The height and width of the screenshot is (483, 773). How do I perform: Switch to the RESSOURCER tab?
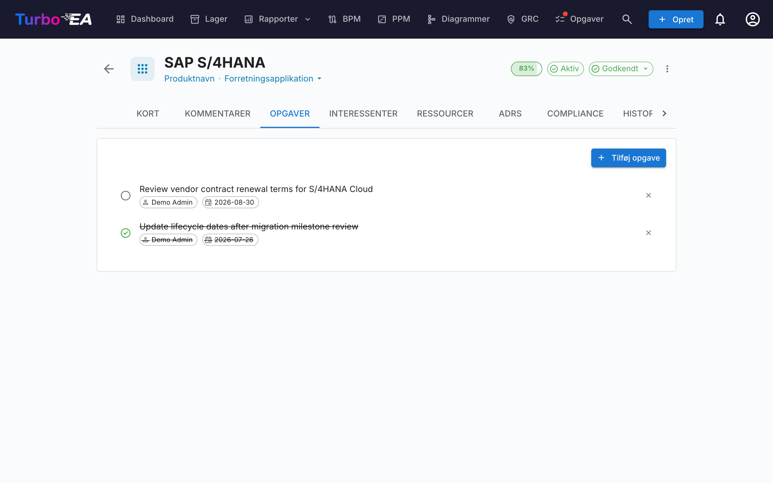point(445,114)
